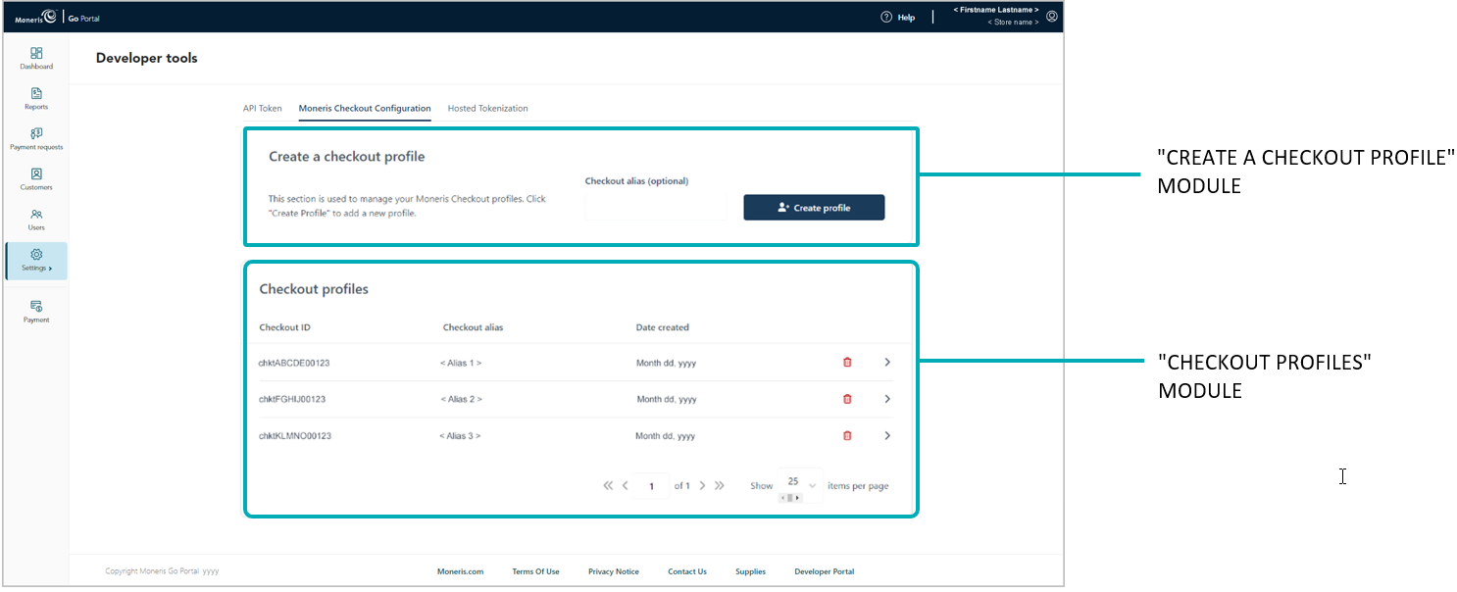
Task: Select checkout ID chktFGHIJ00123
Action: pyautogui.click(x=292, y=399)
